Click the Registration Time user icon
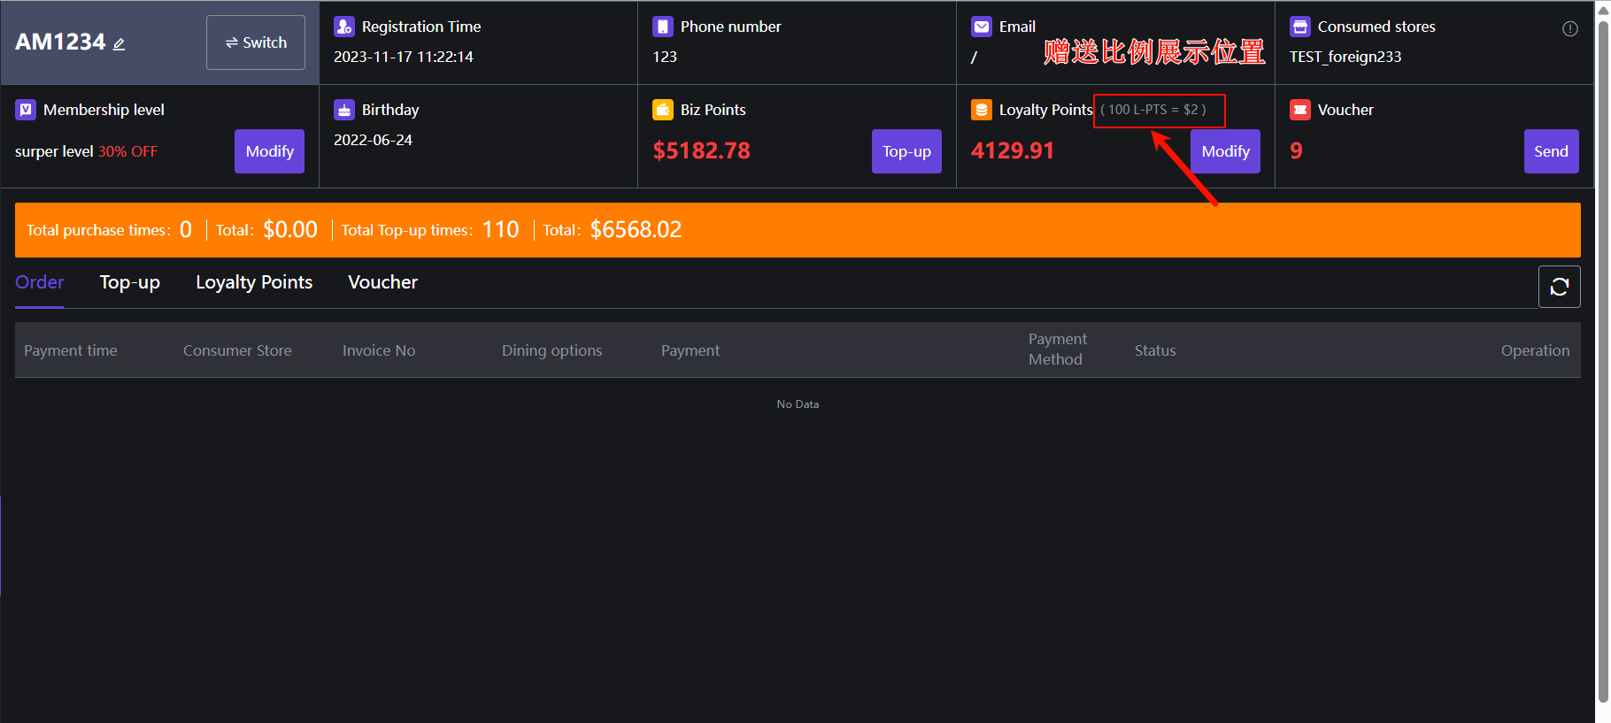The image size is (1611, 723). click(x=344, y=27)
